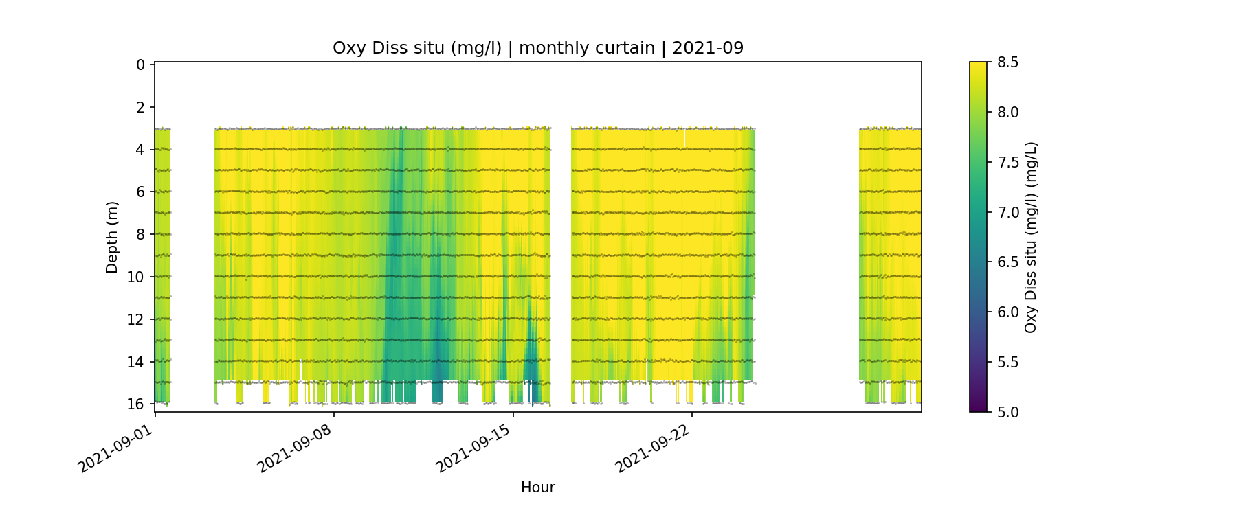Click the colorbar's rotated axis label
This screenshot has width=1237, height=515.
1030,237
